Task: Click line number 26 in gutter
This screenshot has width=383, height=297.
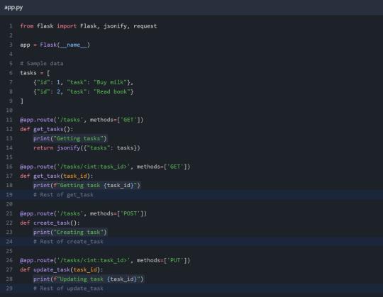Action: pos(9,260)
